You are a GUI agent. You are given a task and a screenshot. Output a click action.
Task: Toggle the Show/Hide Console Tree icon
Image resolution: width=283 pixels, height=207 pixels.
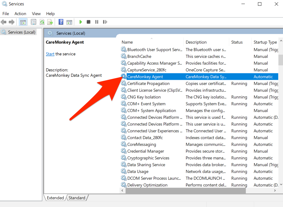coord(23,22)
